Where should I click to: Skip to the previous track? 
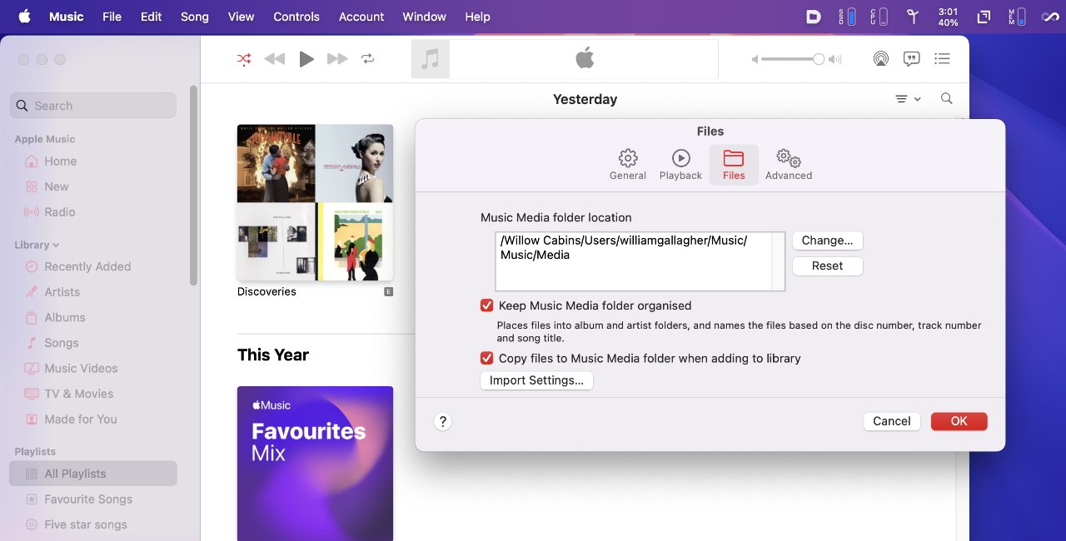pyautogui.click(x=274, y=59)
